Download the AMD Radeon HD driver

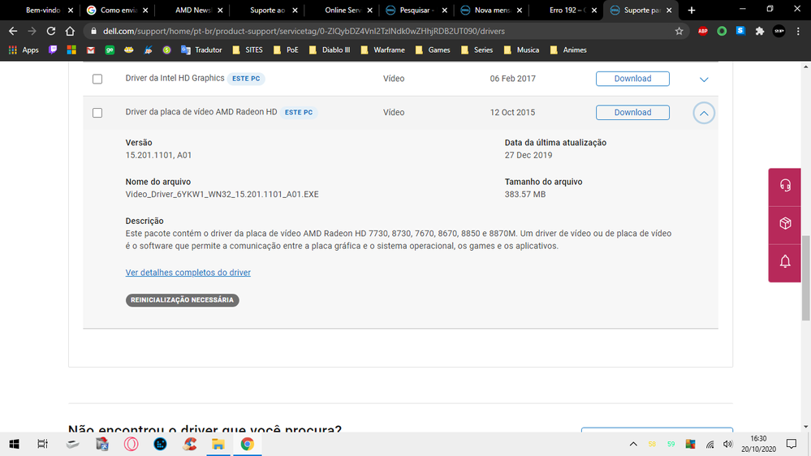click(632, 112)
